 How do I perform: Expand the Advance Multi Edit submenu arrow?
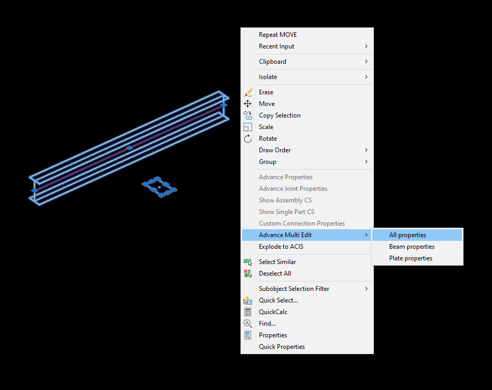pos(366,235)
